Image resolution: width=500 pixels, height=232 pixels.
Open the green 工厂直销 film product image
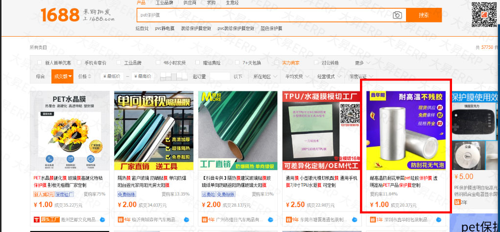tap(238, 130)
